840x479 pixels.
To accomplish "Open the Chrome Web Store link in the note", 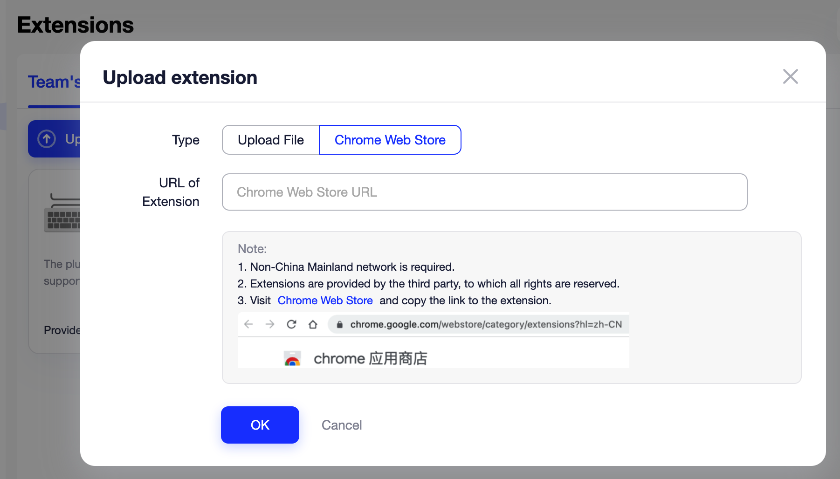I will pos(325,301).
